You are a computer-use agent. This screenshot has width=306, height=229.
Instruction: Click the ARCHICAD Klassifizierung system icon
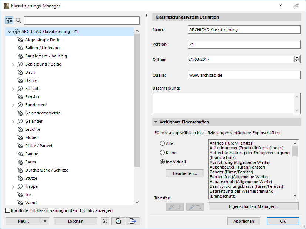point(16,31)
